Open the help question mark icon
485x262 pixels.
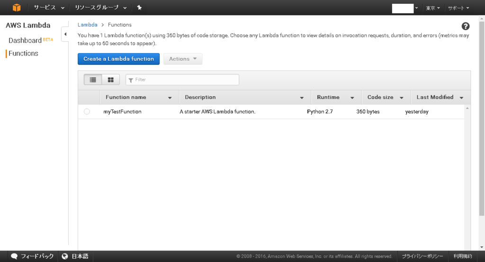coord(466,26)
